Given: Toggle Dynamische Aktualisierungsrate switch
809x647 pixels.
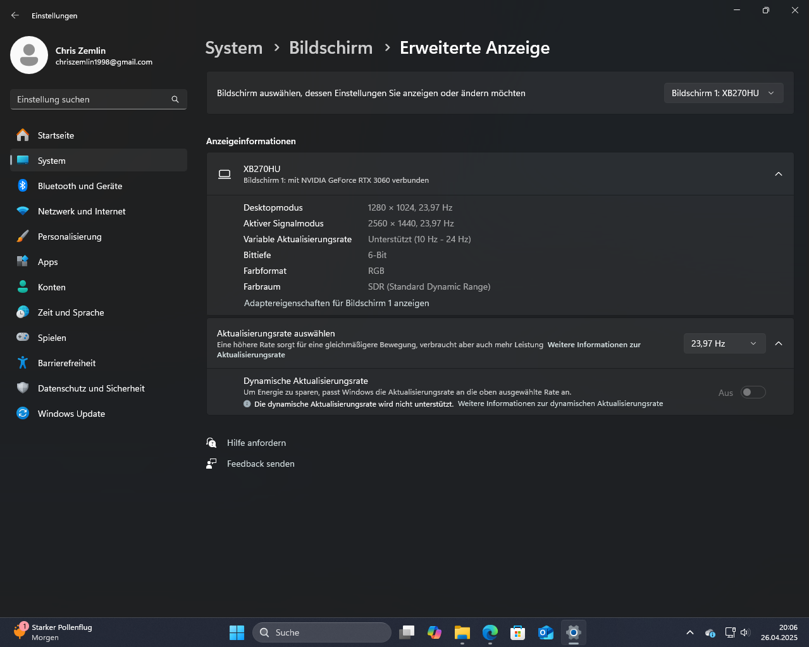Looking at the screenshot, I should point(753,392).
